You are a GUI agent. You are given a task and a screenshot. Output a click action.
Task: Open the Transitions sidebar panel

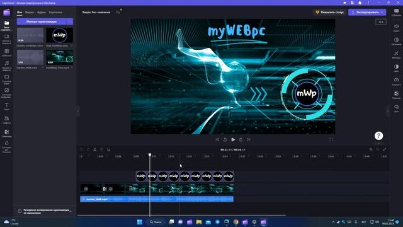coord(7,133)
